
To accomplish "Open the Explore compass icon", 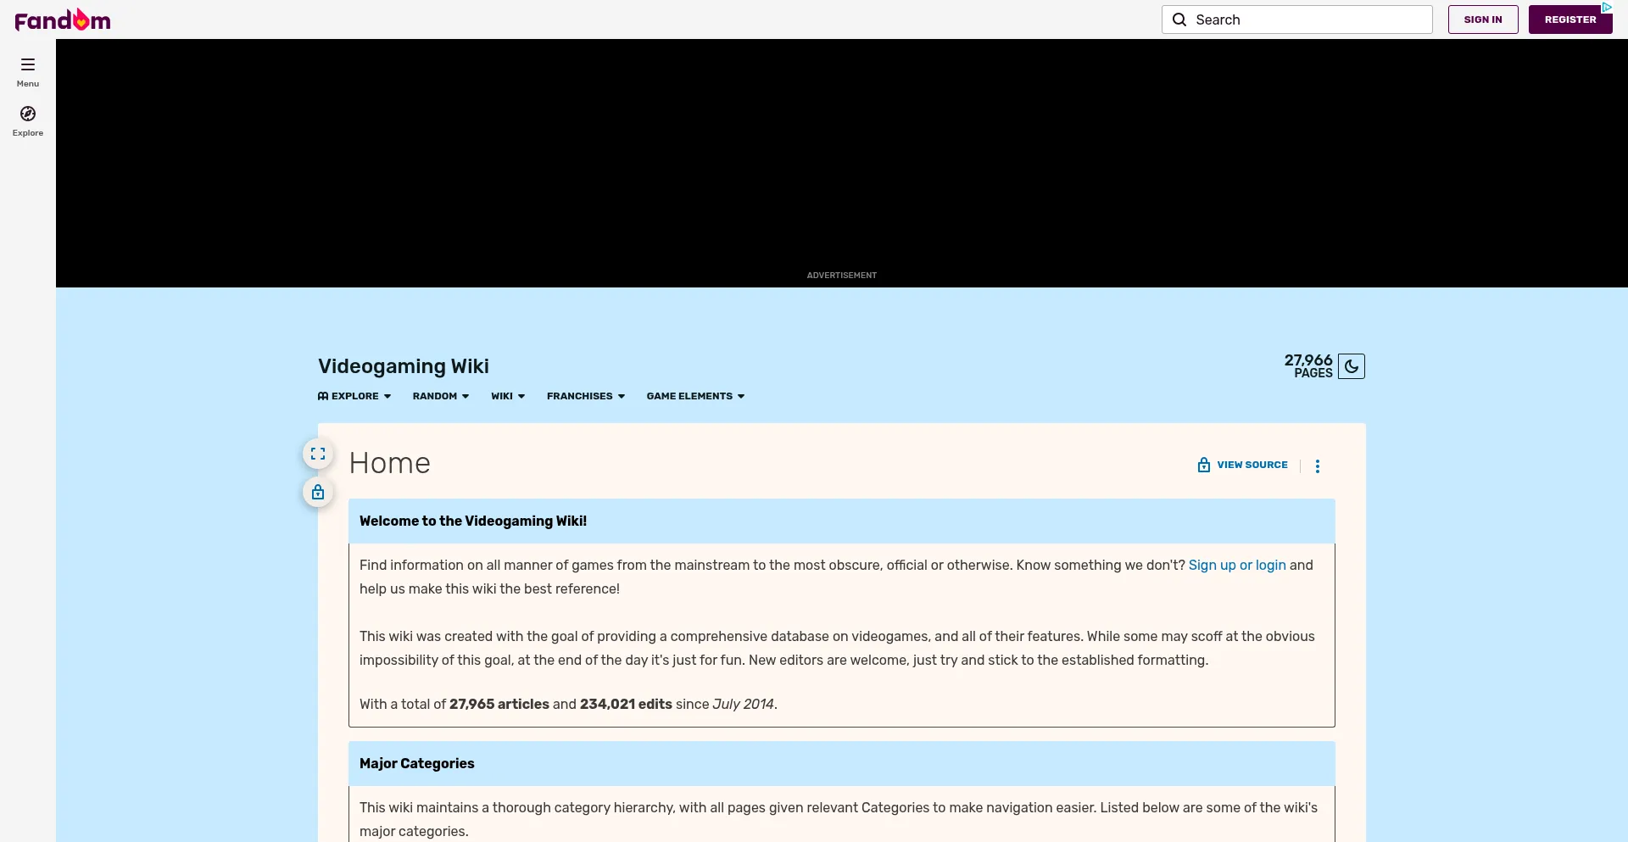I will tap(28, 114).
